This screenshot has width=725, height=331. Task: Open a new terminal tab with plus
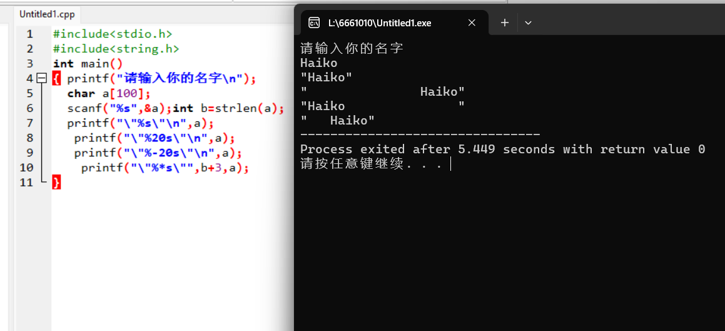click(505, 23)
